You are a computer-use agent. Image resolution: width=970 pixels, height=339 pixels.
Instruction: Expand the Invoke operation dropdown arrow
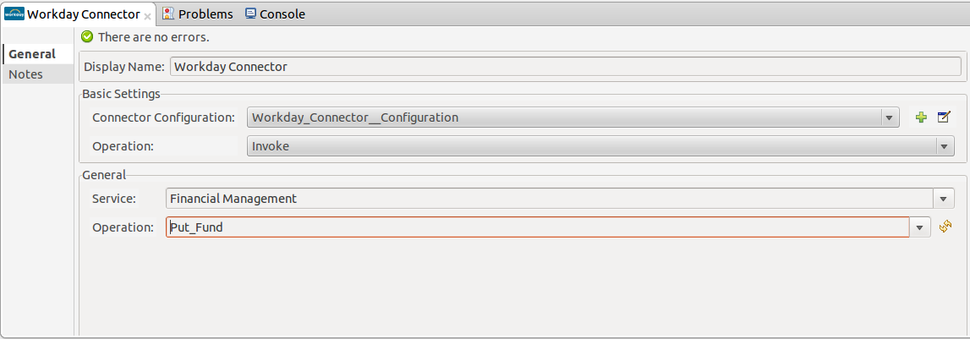[x=945, y=146]
